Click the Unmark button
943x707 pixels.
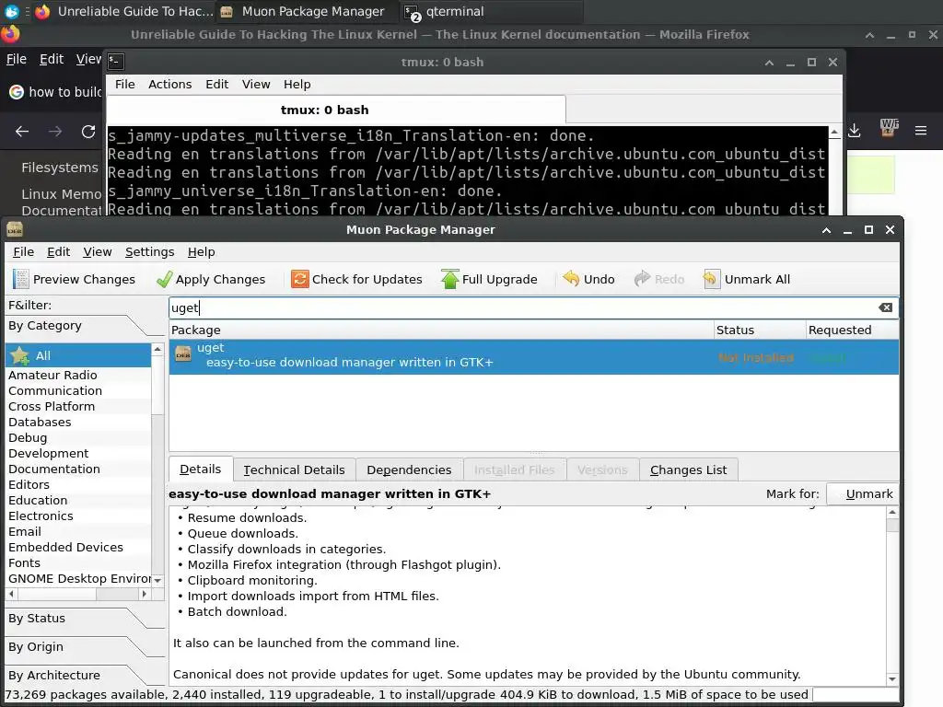[x=862, y=493]
